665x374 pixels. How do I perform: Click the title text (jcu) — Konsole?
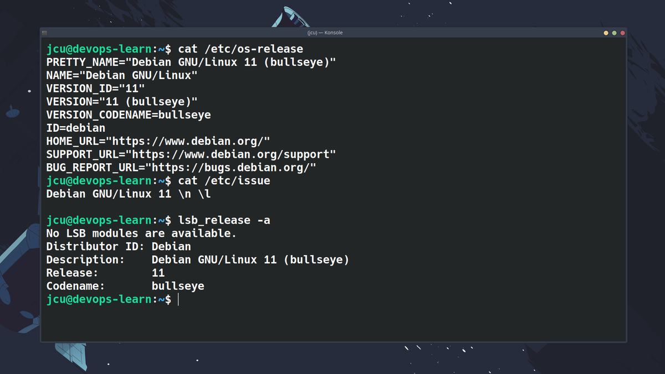pos(324,33)
